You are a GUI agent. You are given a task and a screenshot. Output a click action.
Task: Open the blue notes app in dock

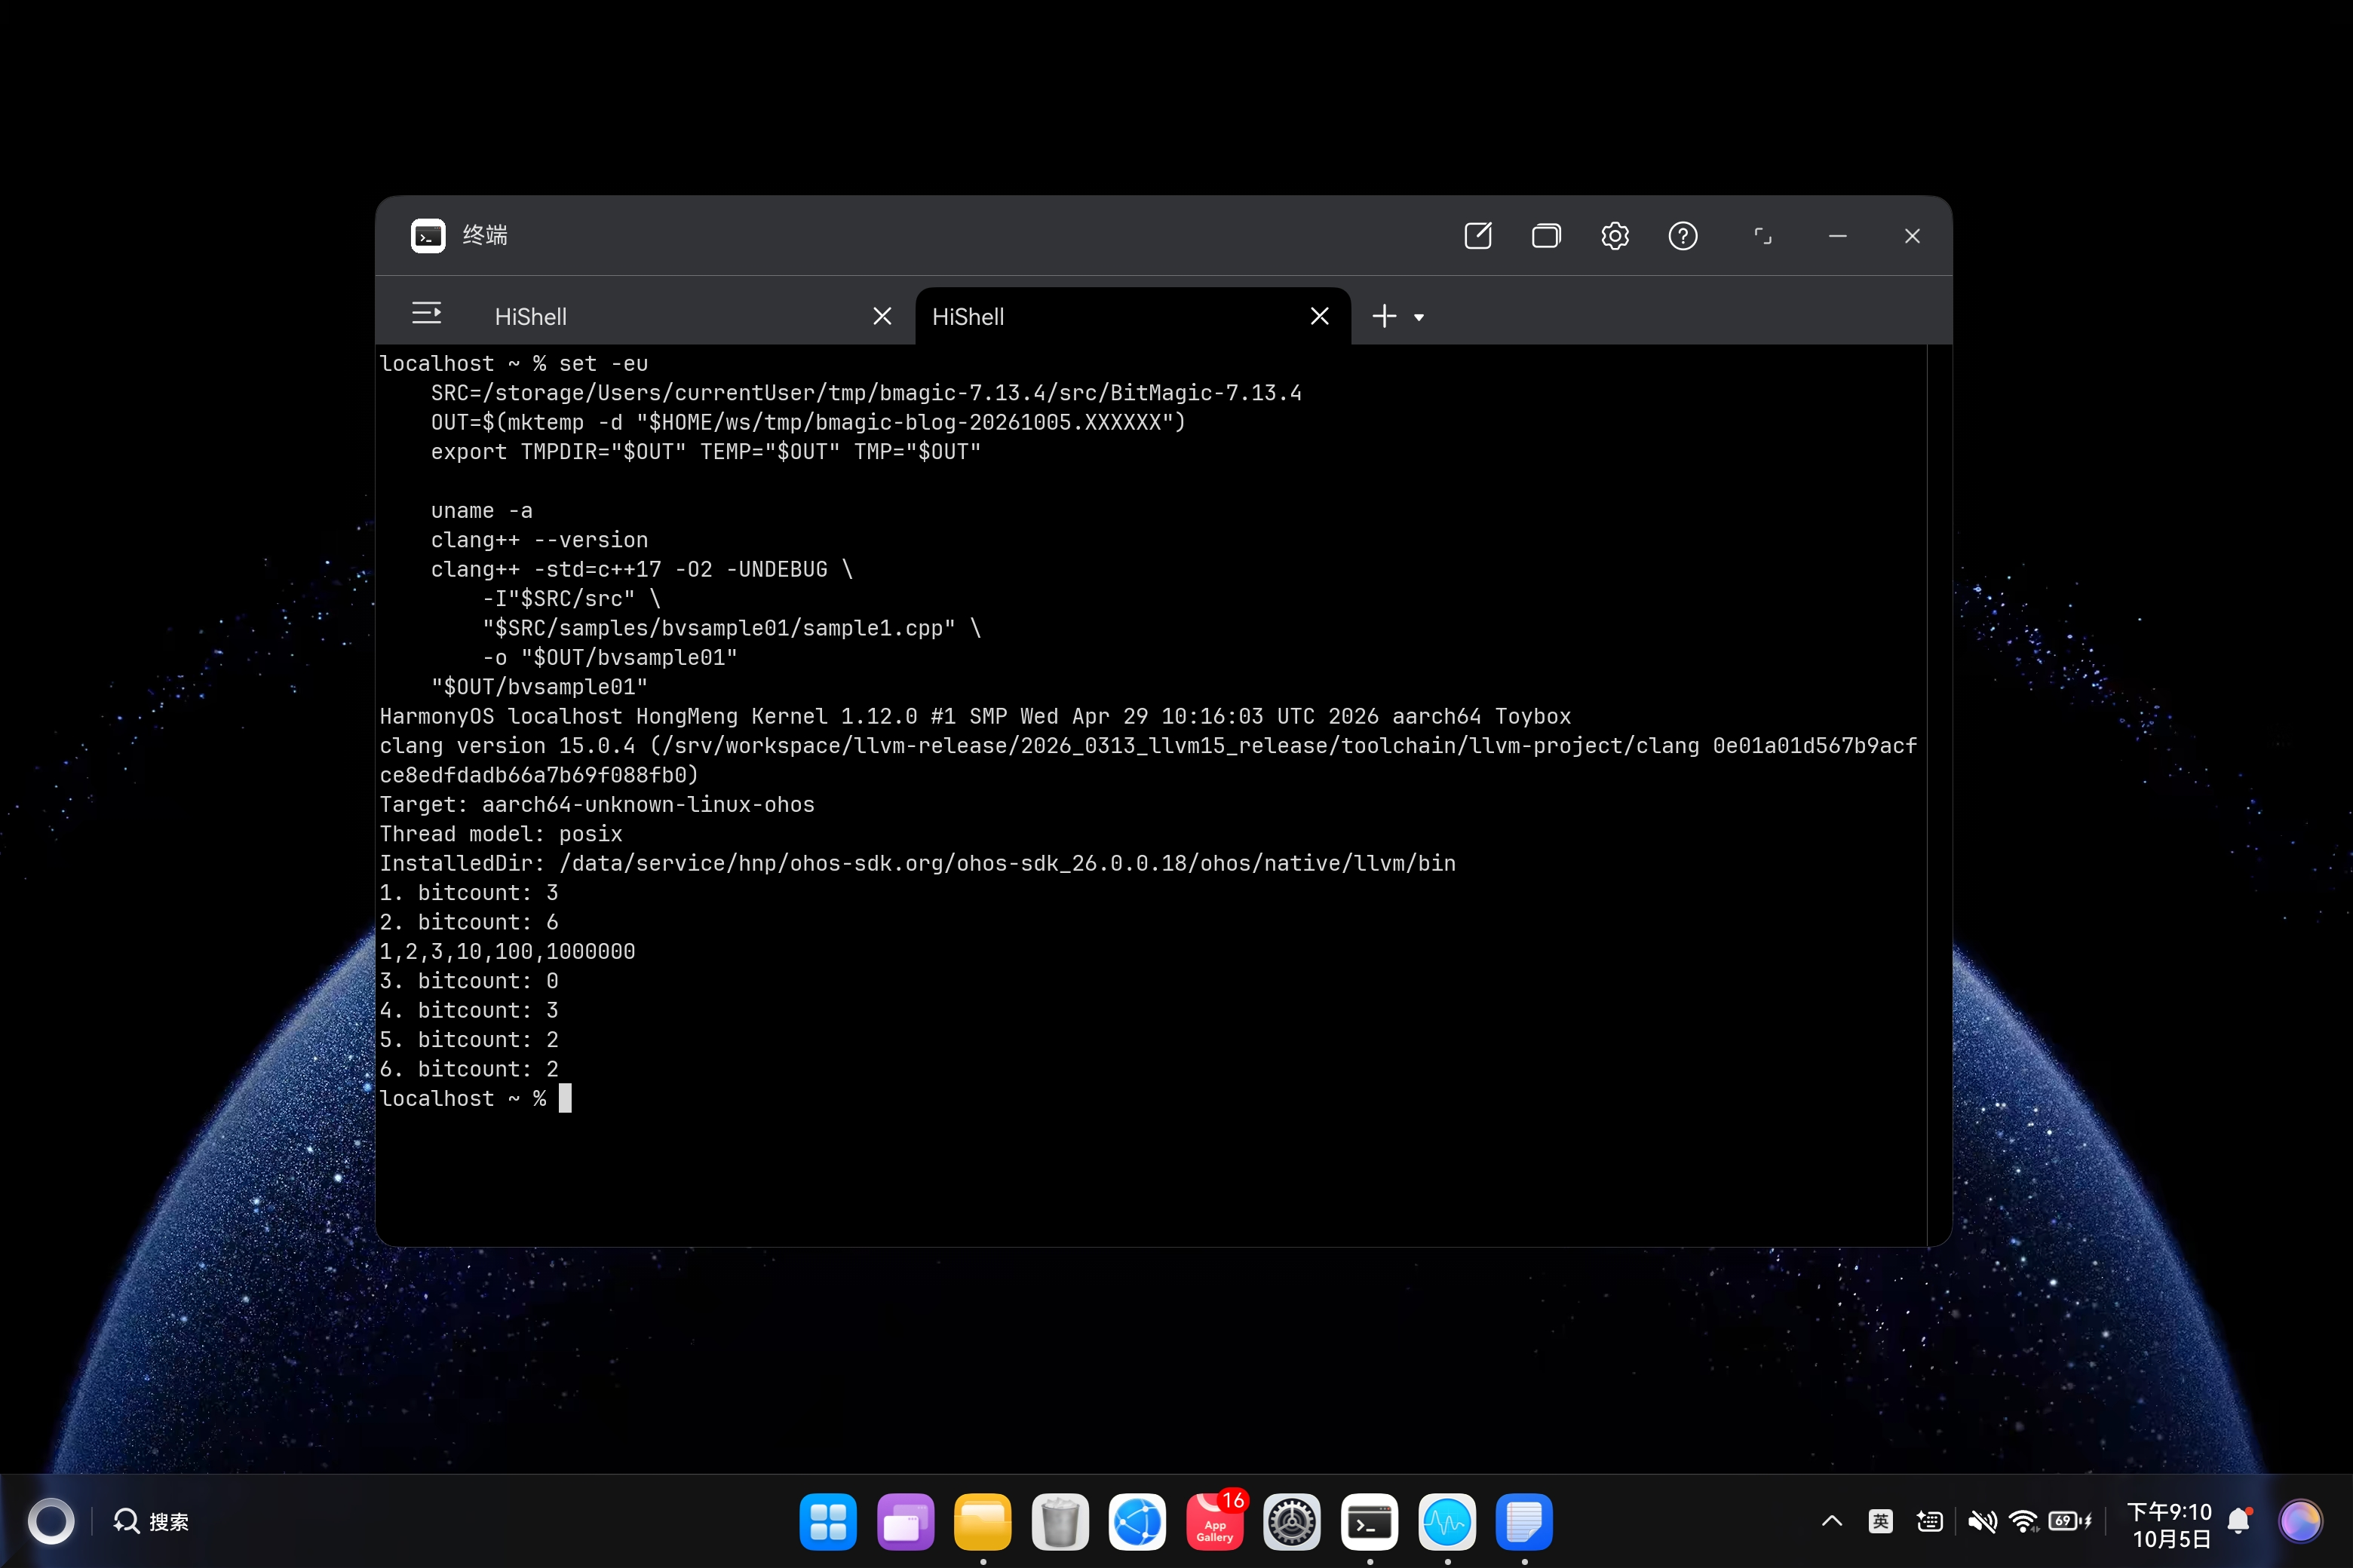pos(1523,1521)
